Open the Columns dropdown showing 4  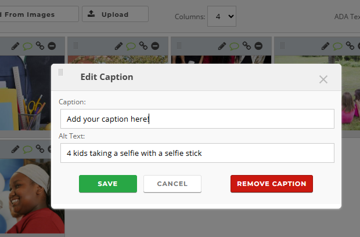pos(222,16)
